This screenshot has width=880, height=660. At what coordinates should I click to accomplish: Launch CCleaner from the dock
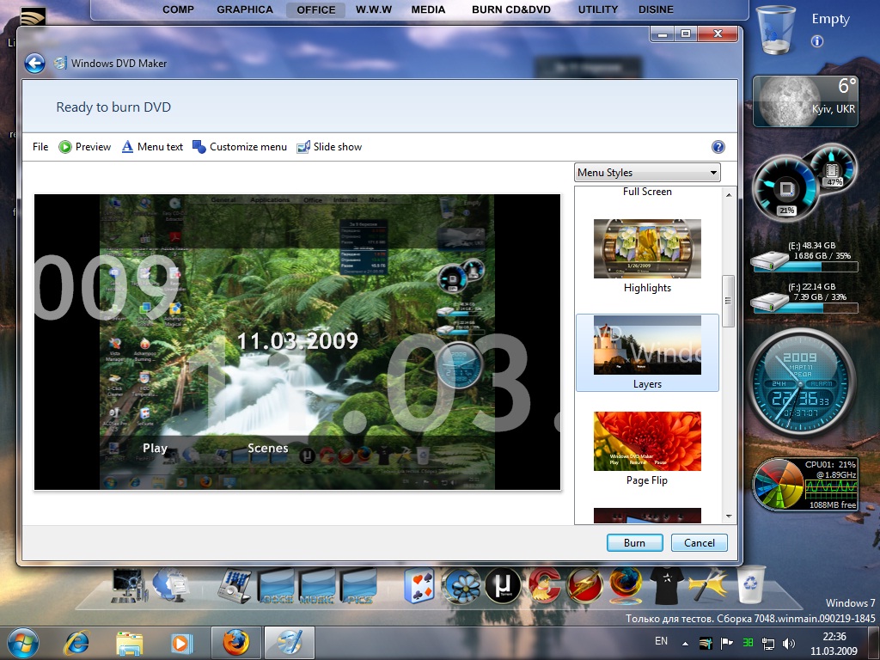click(x=543, y=586)
